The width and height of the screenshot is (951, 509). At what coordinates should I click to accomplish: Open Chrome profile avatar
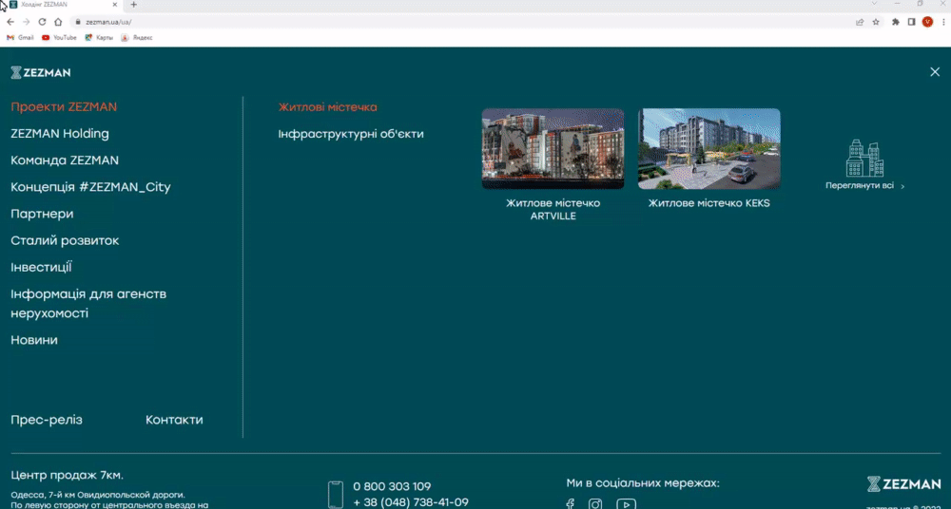(927, 22)
